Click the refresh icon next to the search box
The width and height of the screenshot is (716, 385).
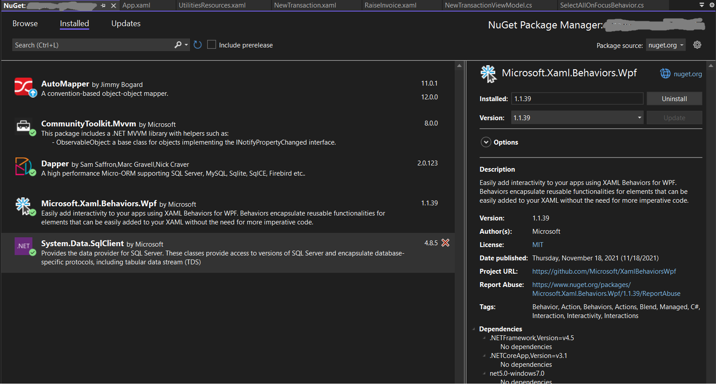[x=198, y=45]
